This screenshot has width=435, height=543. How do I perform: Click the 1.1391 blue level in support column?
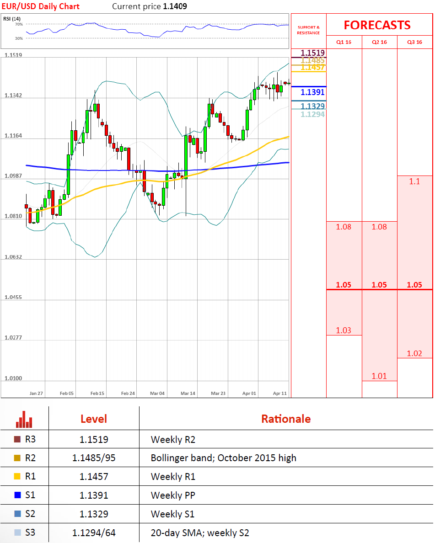(x=312, y=92)
